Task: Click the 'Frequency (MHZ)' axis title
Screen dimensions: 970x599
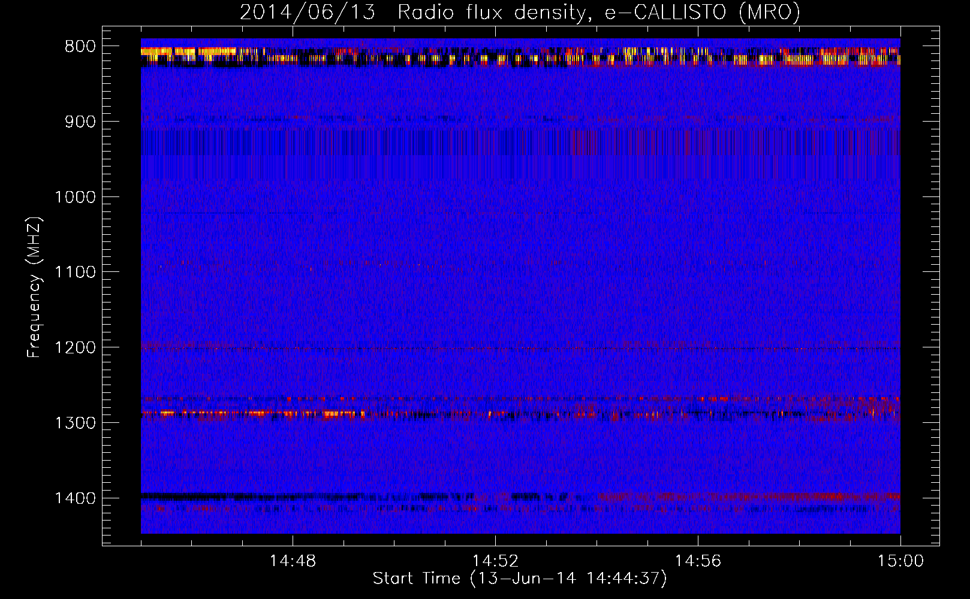Action: pyautogui.click(x=34, y=288)
